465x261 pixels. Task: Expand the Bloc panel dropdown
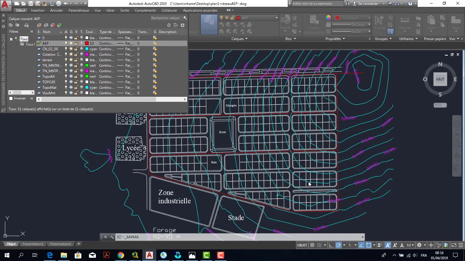pos(291,39)
